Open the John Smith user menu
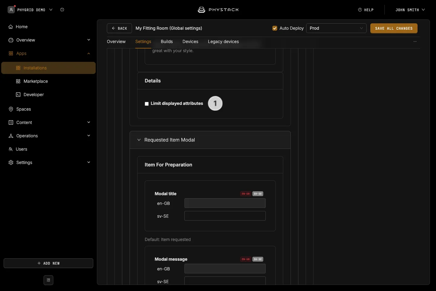Screen dimensions: 436x291 pyautogui.click(x=410, y=10)
